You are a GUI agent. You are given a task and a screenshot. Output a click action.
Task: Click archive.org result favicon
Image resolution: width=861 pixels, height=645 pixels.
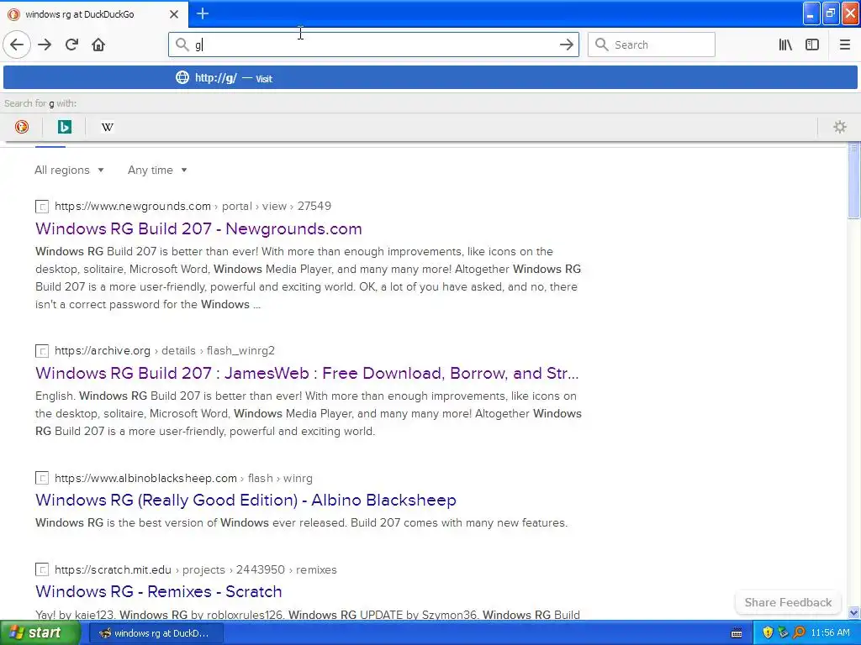click(42, 351)
